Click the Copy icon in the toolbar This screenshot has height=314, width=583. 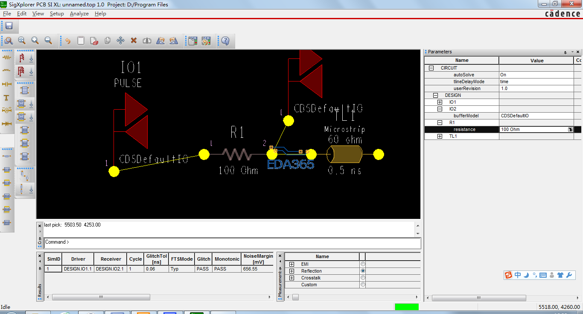(107, 41)
